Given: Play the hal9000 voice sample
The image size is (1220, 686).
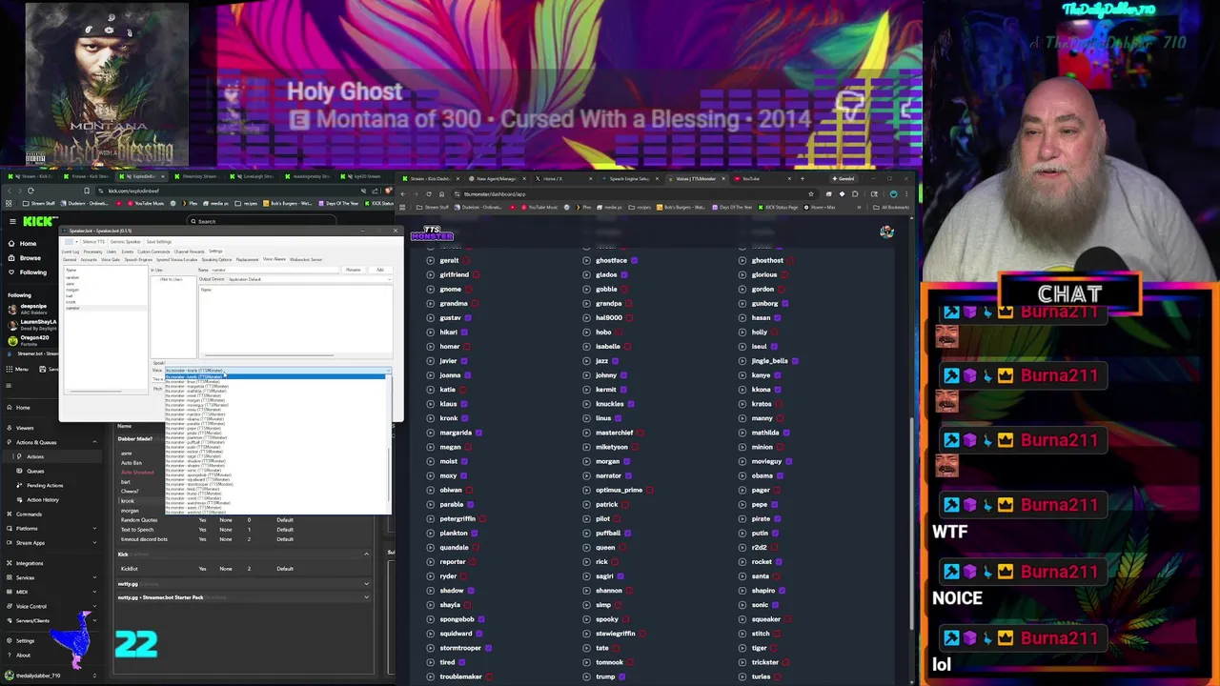Looking at the screenshot, I should [x=585, y=317].
